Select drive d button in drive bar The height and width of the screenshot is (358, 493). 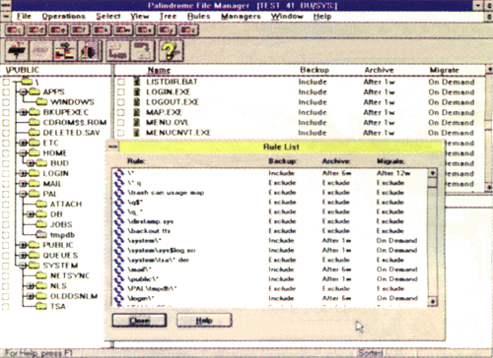click(36, 30)
